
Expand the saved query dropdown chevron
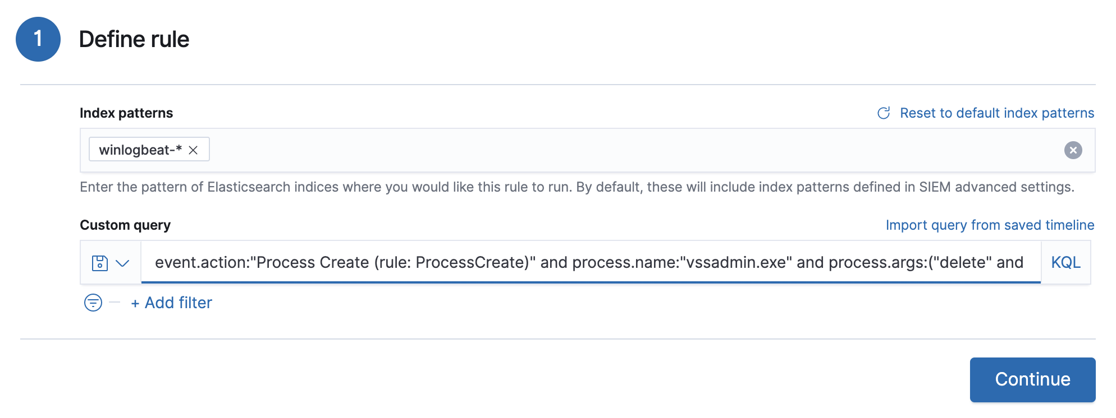122,262
